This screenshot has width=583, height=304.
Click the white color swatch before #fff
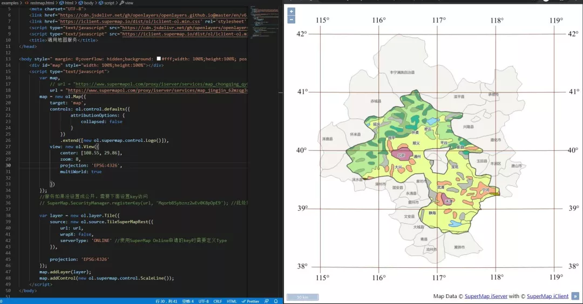point(159,59)
